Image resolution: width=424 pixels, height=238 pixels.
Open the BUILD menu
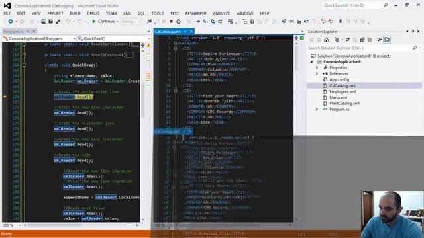(75, 13)
